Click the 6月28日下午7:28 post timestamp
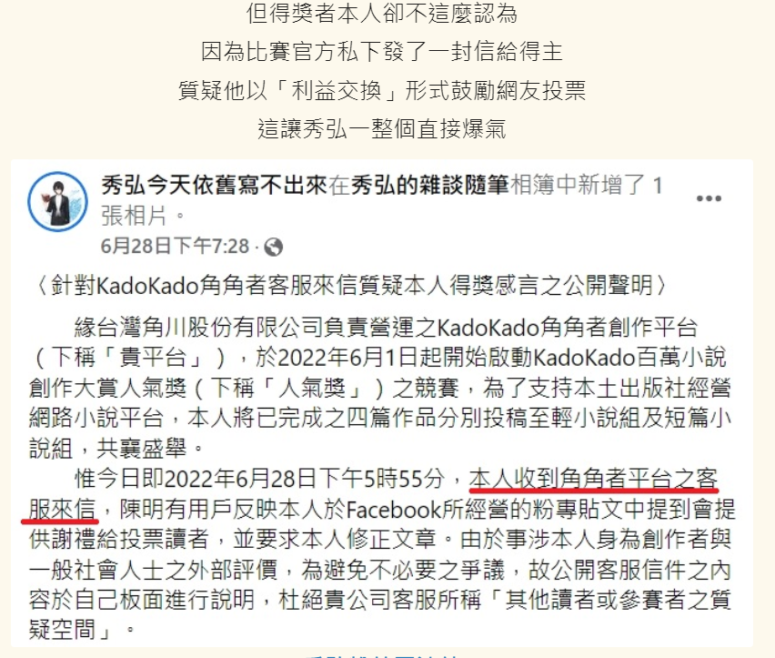 [175, 247]
